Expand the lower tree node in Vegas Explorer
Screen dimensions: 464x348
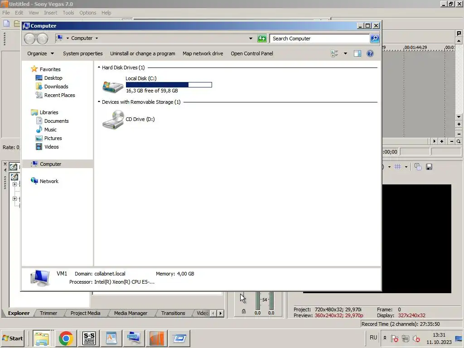[14, 198]
